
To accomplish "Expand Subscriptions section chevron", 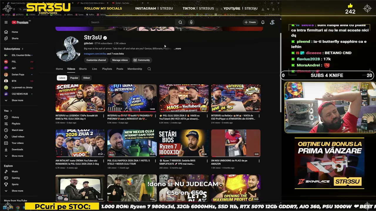I will [22, 49].
